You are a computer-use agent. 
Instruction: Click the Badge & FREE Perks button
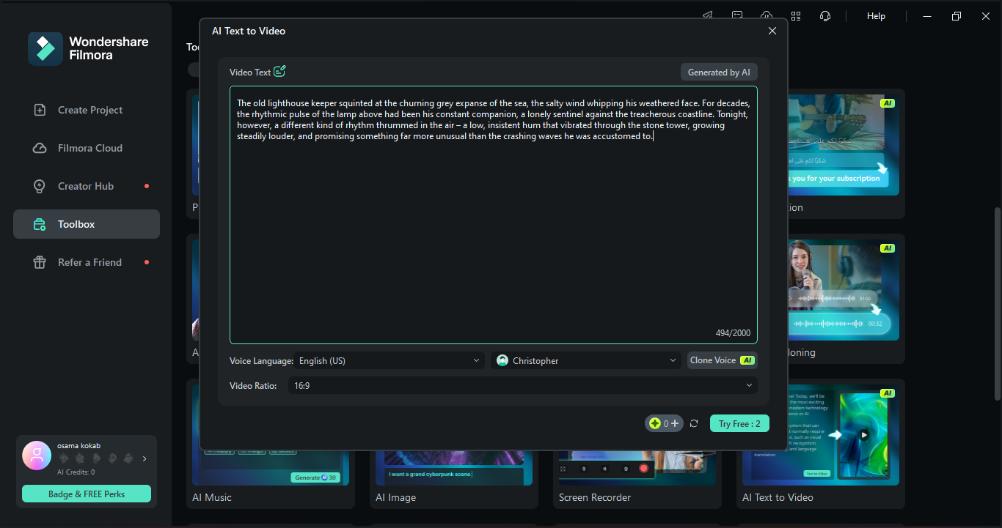[x=87, y=494]
